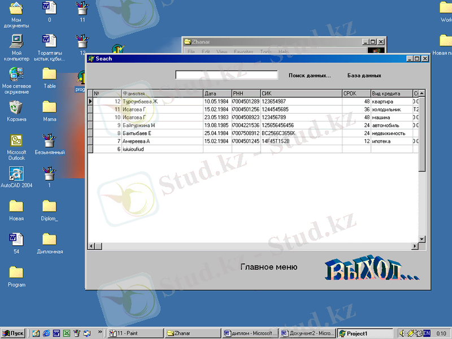Select the cell Бахтыбаев Е
Screen dimensions: 452x339
pos(162,133)
